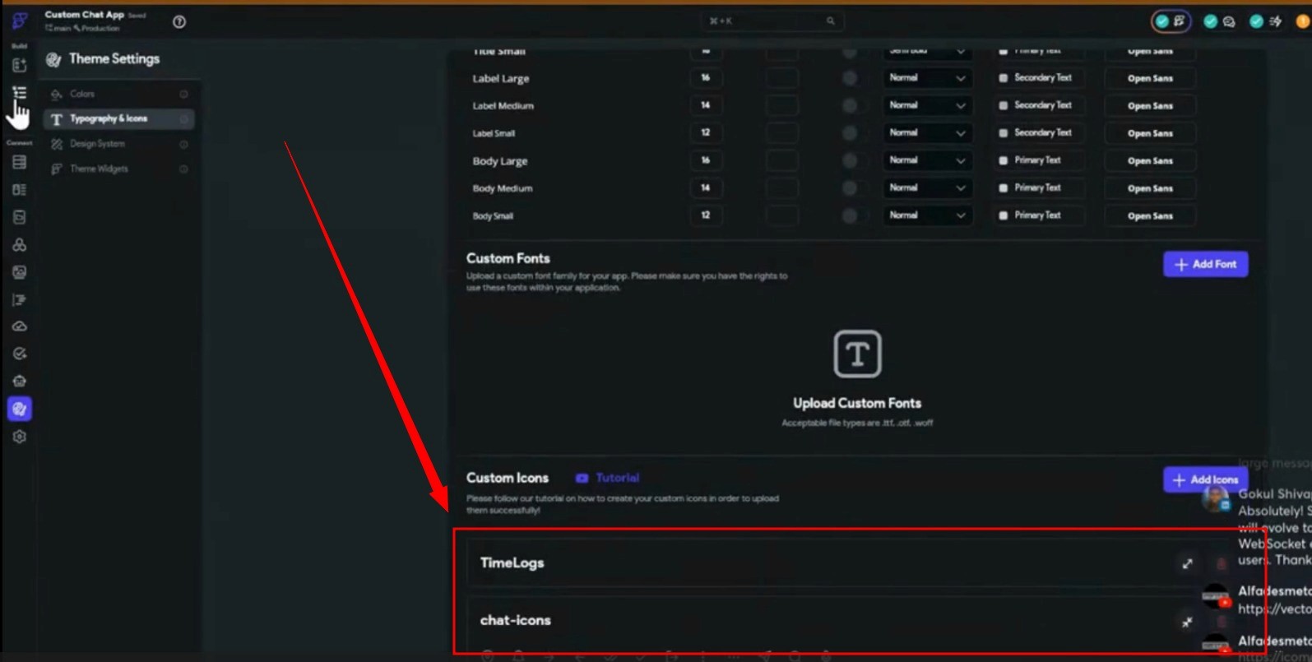Open Label Large font weight dropdown

pos(927,78)
